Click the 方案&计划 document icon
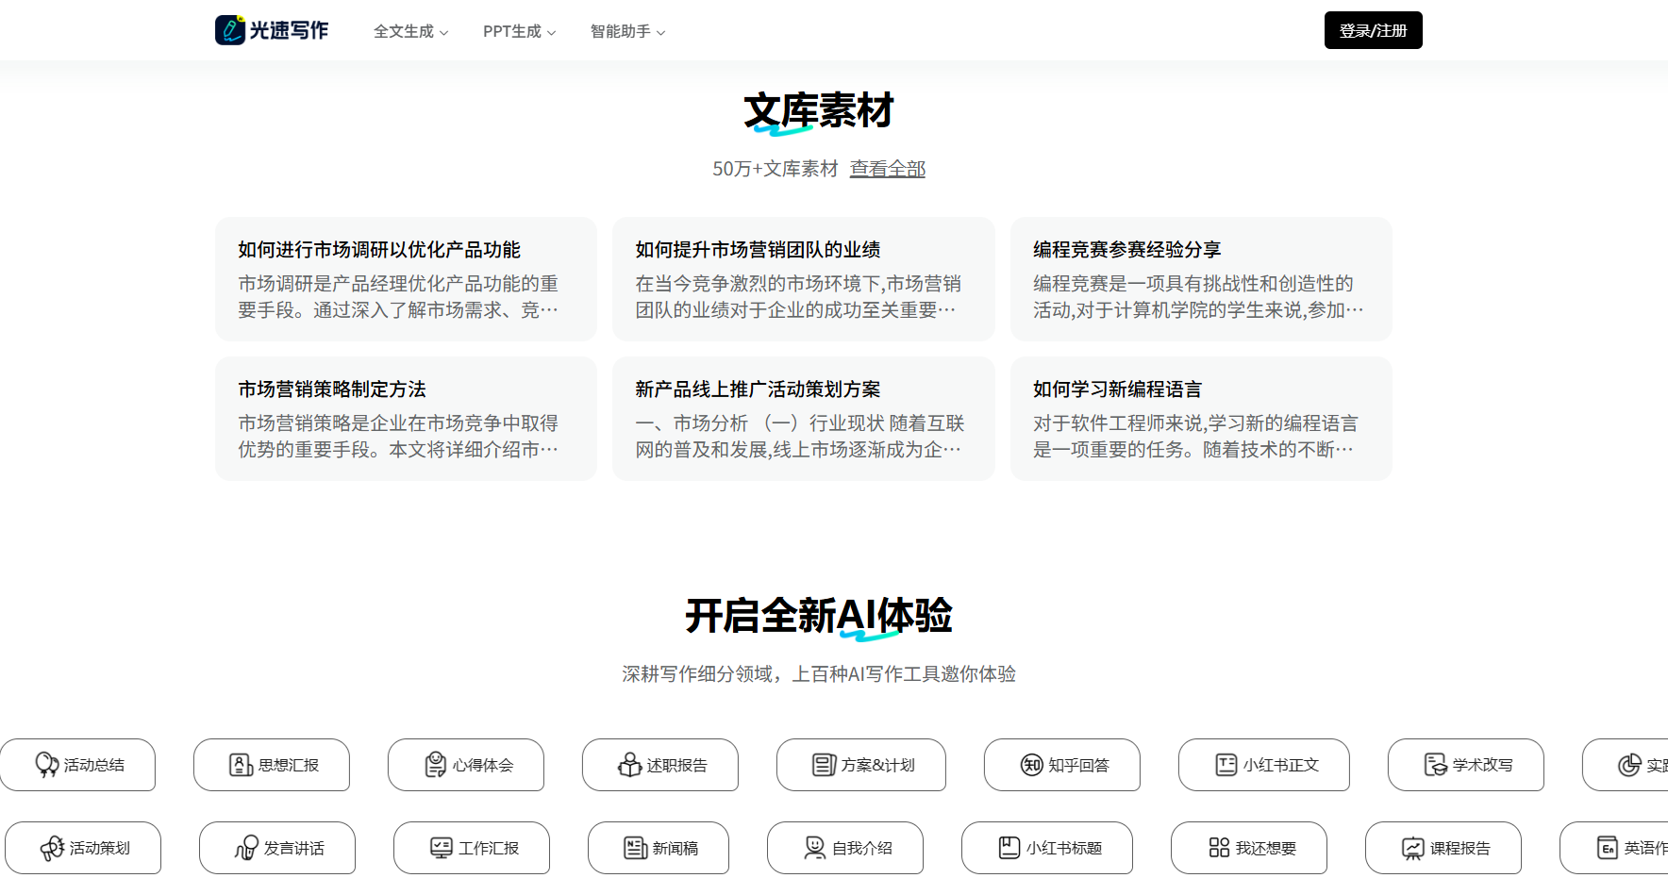 [x=824, y=765]
